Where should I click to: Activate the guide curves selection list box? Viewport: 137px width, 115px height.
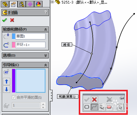[31, 81]
